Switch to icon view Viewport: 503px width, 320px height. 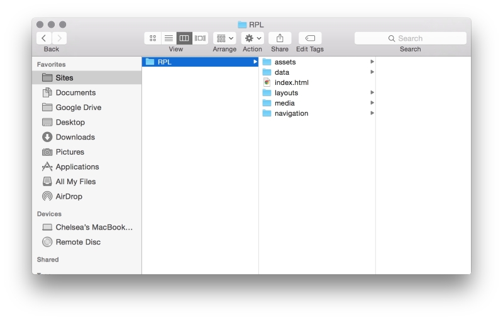coord(153,38)
